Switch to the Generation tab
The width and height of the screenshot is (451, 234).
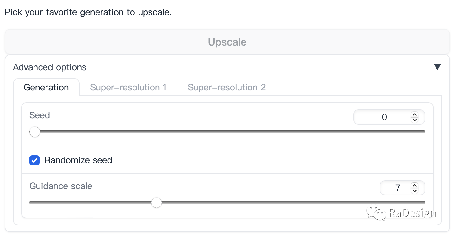(46, 87)
